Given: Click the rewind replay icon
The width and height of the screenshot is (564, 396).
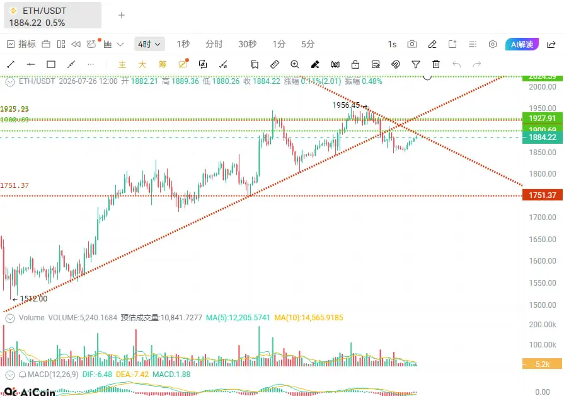Looking at the screenshot, I should (x=76, y=44).
